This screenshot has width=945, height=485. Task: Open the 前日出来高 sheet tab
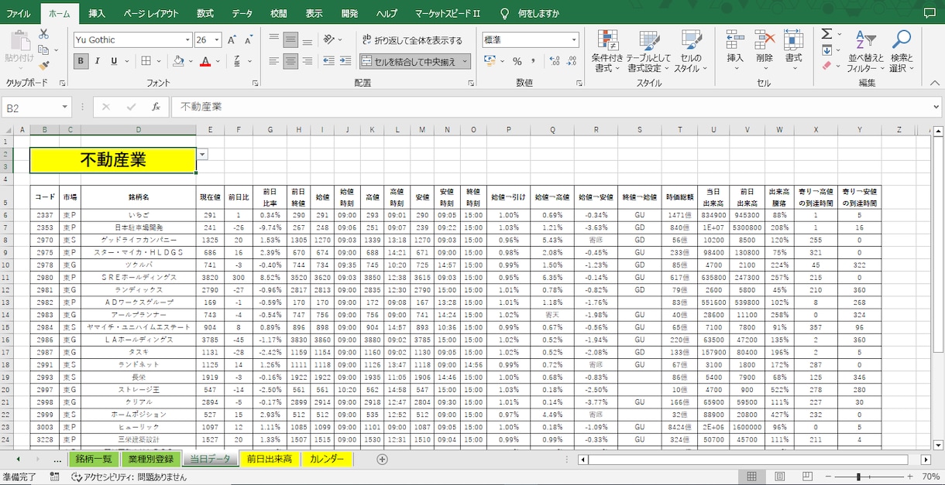(x=269, y=459)
